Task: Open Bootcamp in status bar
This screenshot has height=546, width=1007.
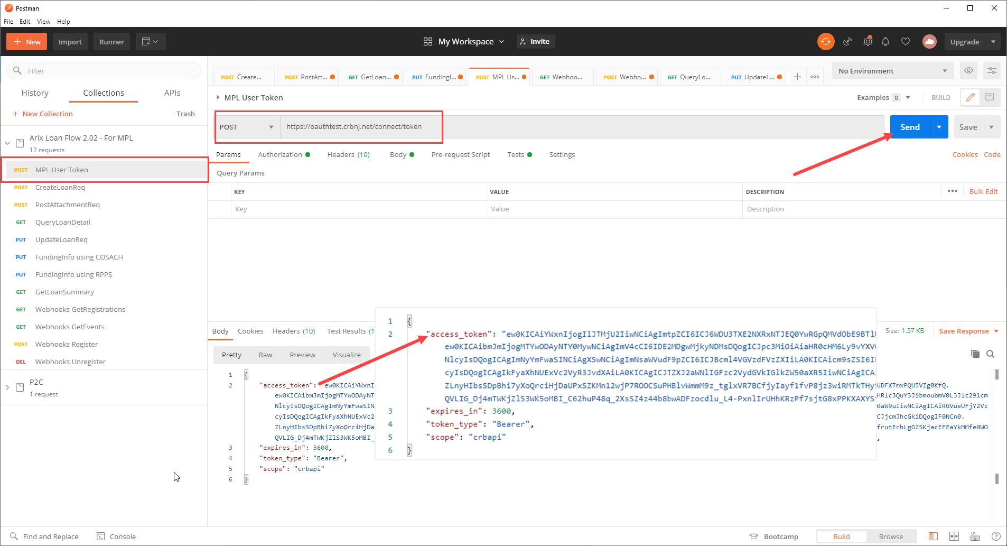Action: tap(774, 536)
